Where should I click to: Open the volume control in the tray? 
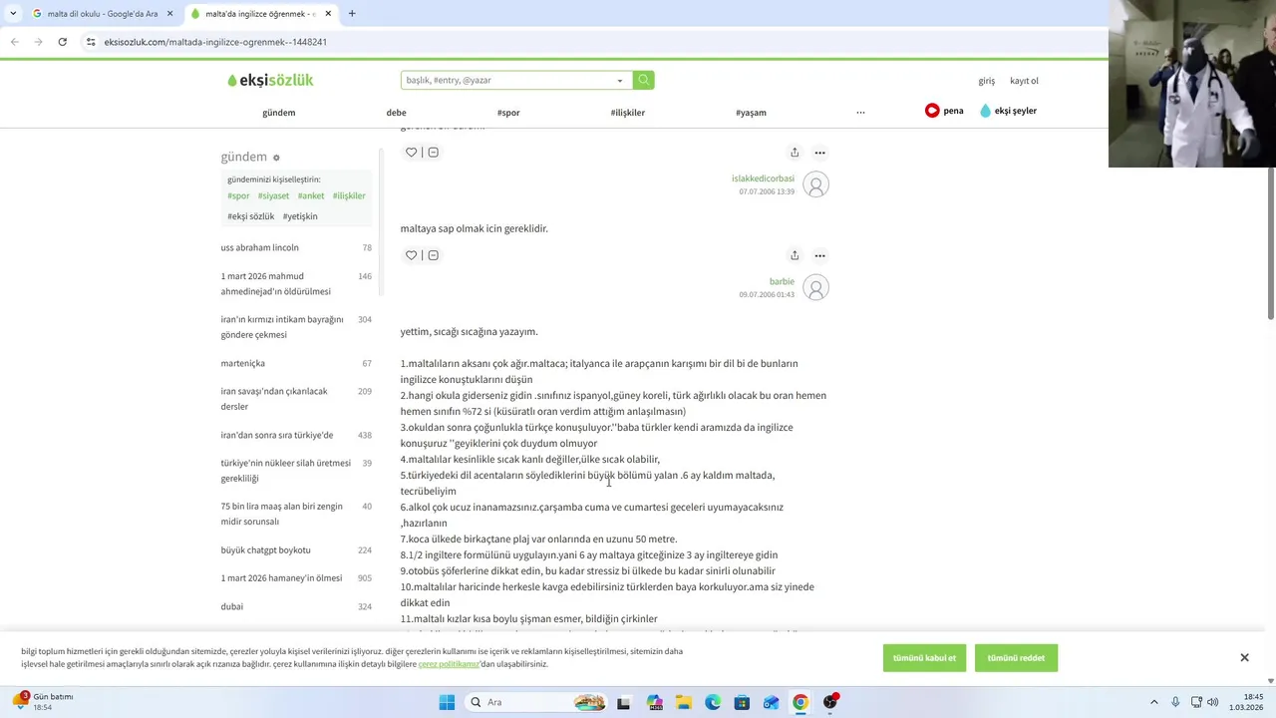coord(1212,702)
